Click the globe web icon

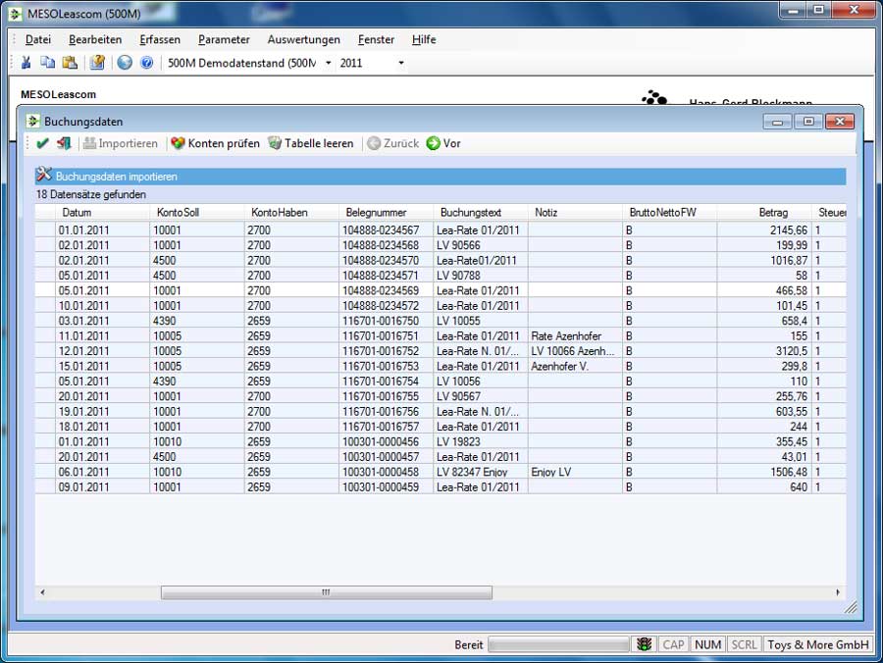click(125, 63)
